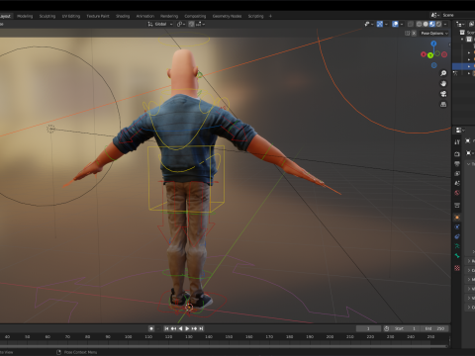
Task: Toggle X-ray mode in viewport header
Action: pyautogui.click(x=411, y=24)
